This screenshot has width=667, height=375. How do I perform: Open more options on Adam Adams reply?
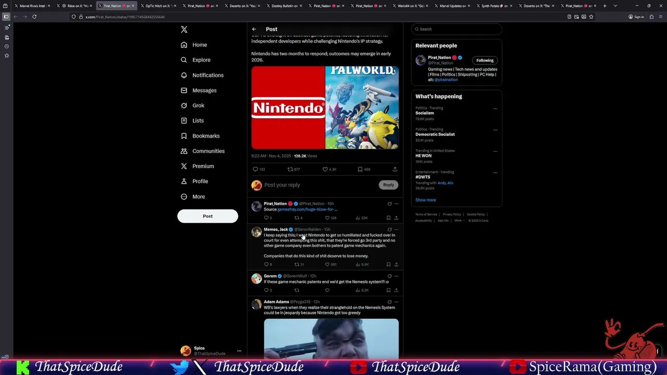[396, 302]
